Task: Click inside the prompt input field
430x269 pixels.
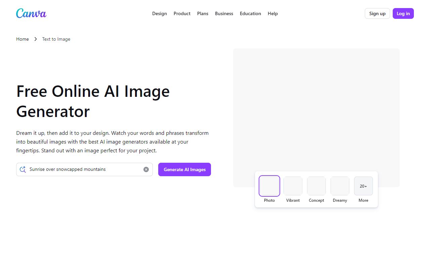Action: click(84, 169)
